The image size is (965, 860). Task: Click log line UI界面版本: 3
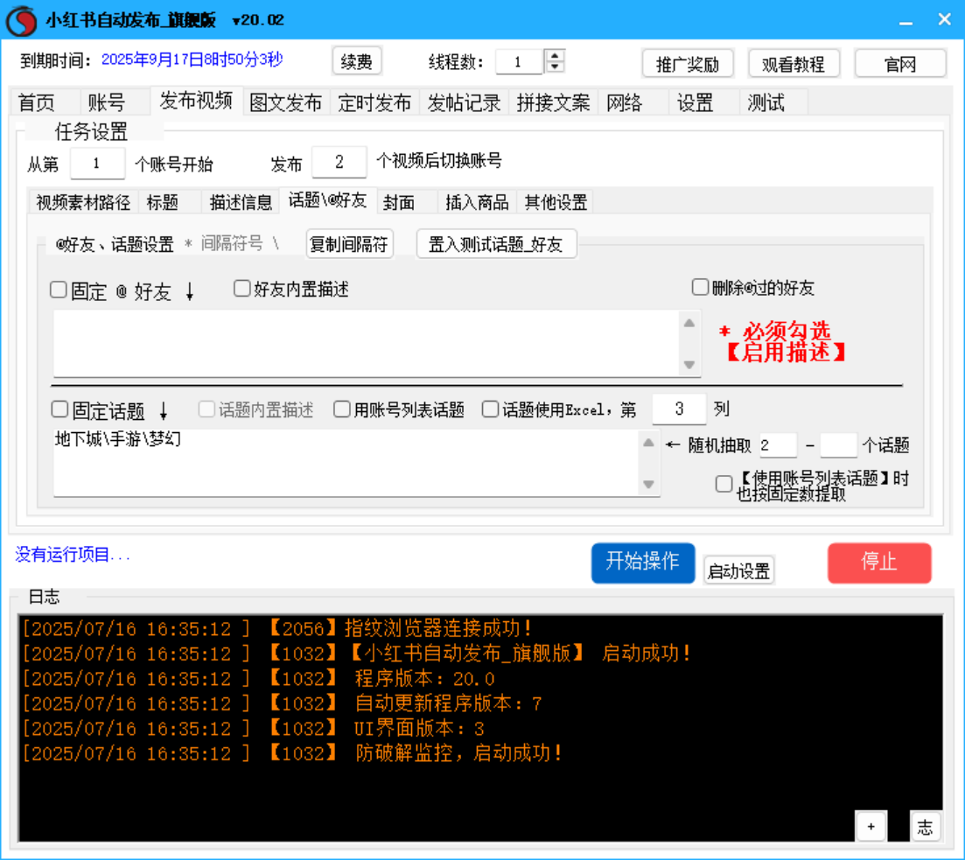(254, 728)
